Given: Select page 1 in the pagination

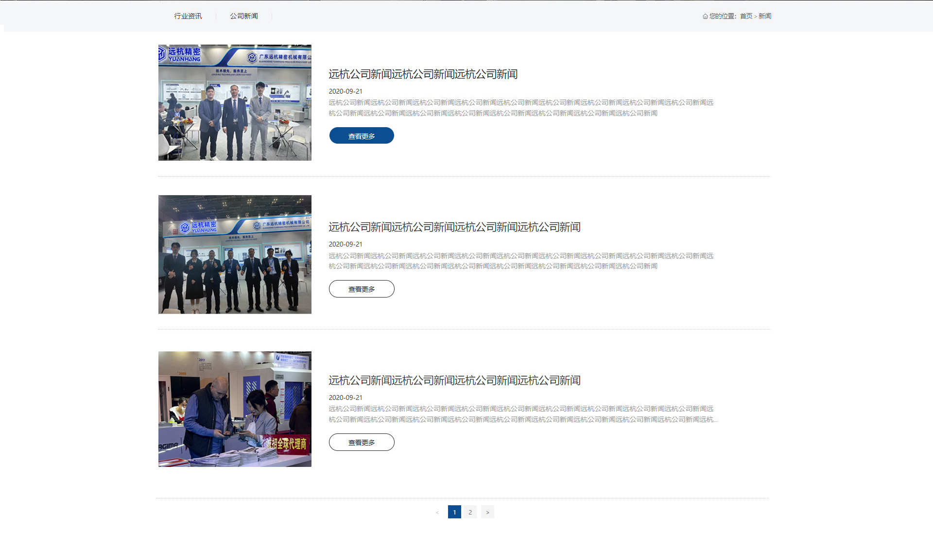Looking at the screenshot, I should pyautogui.click(x=454, y=512).
